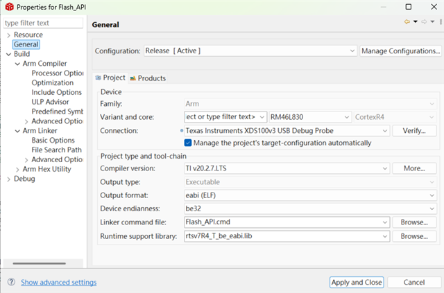Click the Code Composer Studio window icon
444x293 pixels.
(9, 7)
